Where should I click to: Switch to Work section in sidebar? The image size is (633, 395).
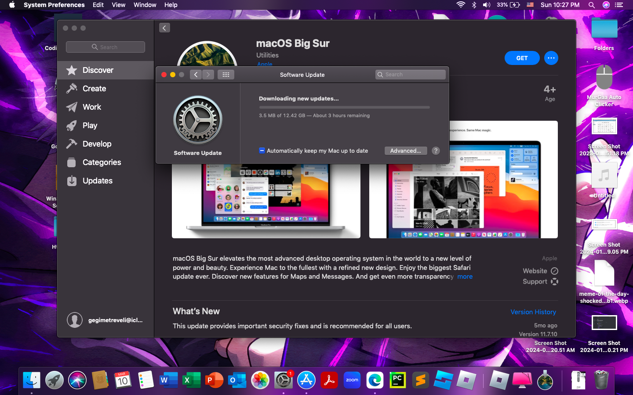[105, 107]
